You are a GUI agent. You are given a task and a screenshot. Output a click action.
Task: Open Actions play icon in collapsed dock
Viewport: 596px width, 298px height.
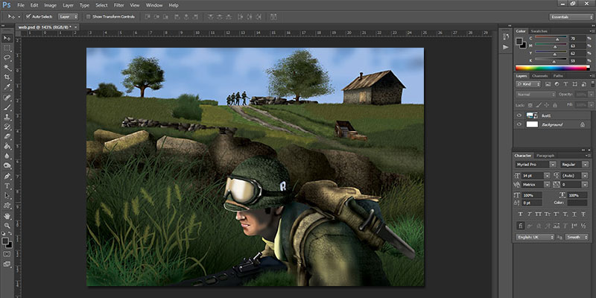[506, 47]
